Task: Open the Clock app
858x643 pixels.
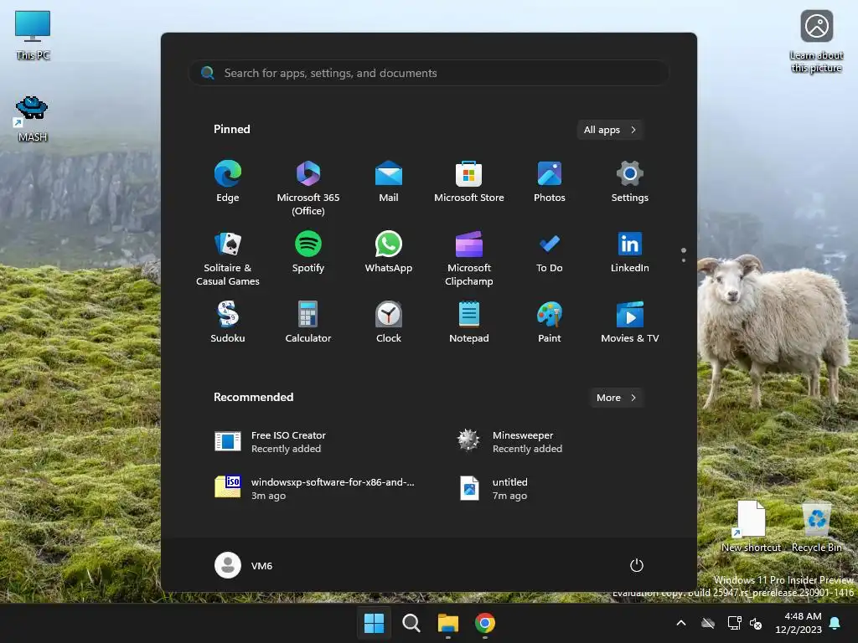Action: [389, 322]
